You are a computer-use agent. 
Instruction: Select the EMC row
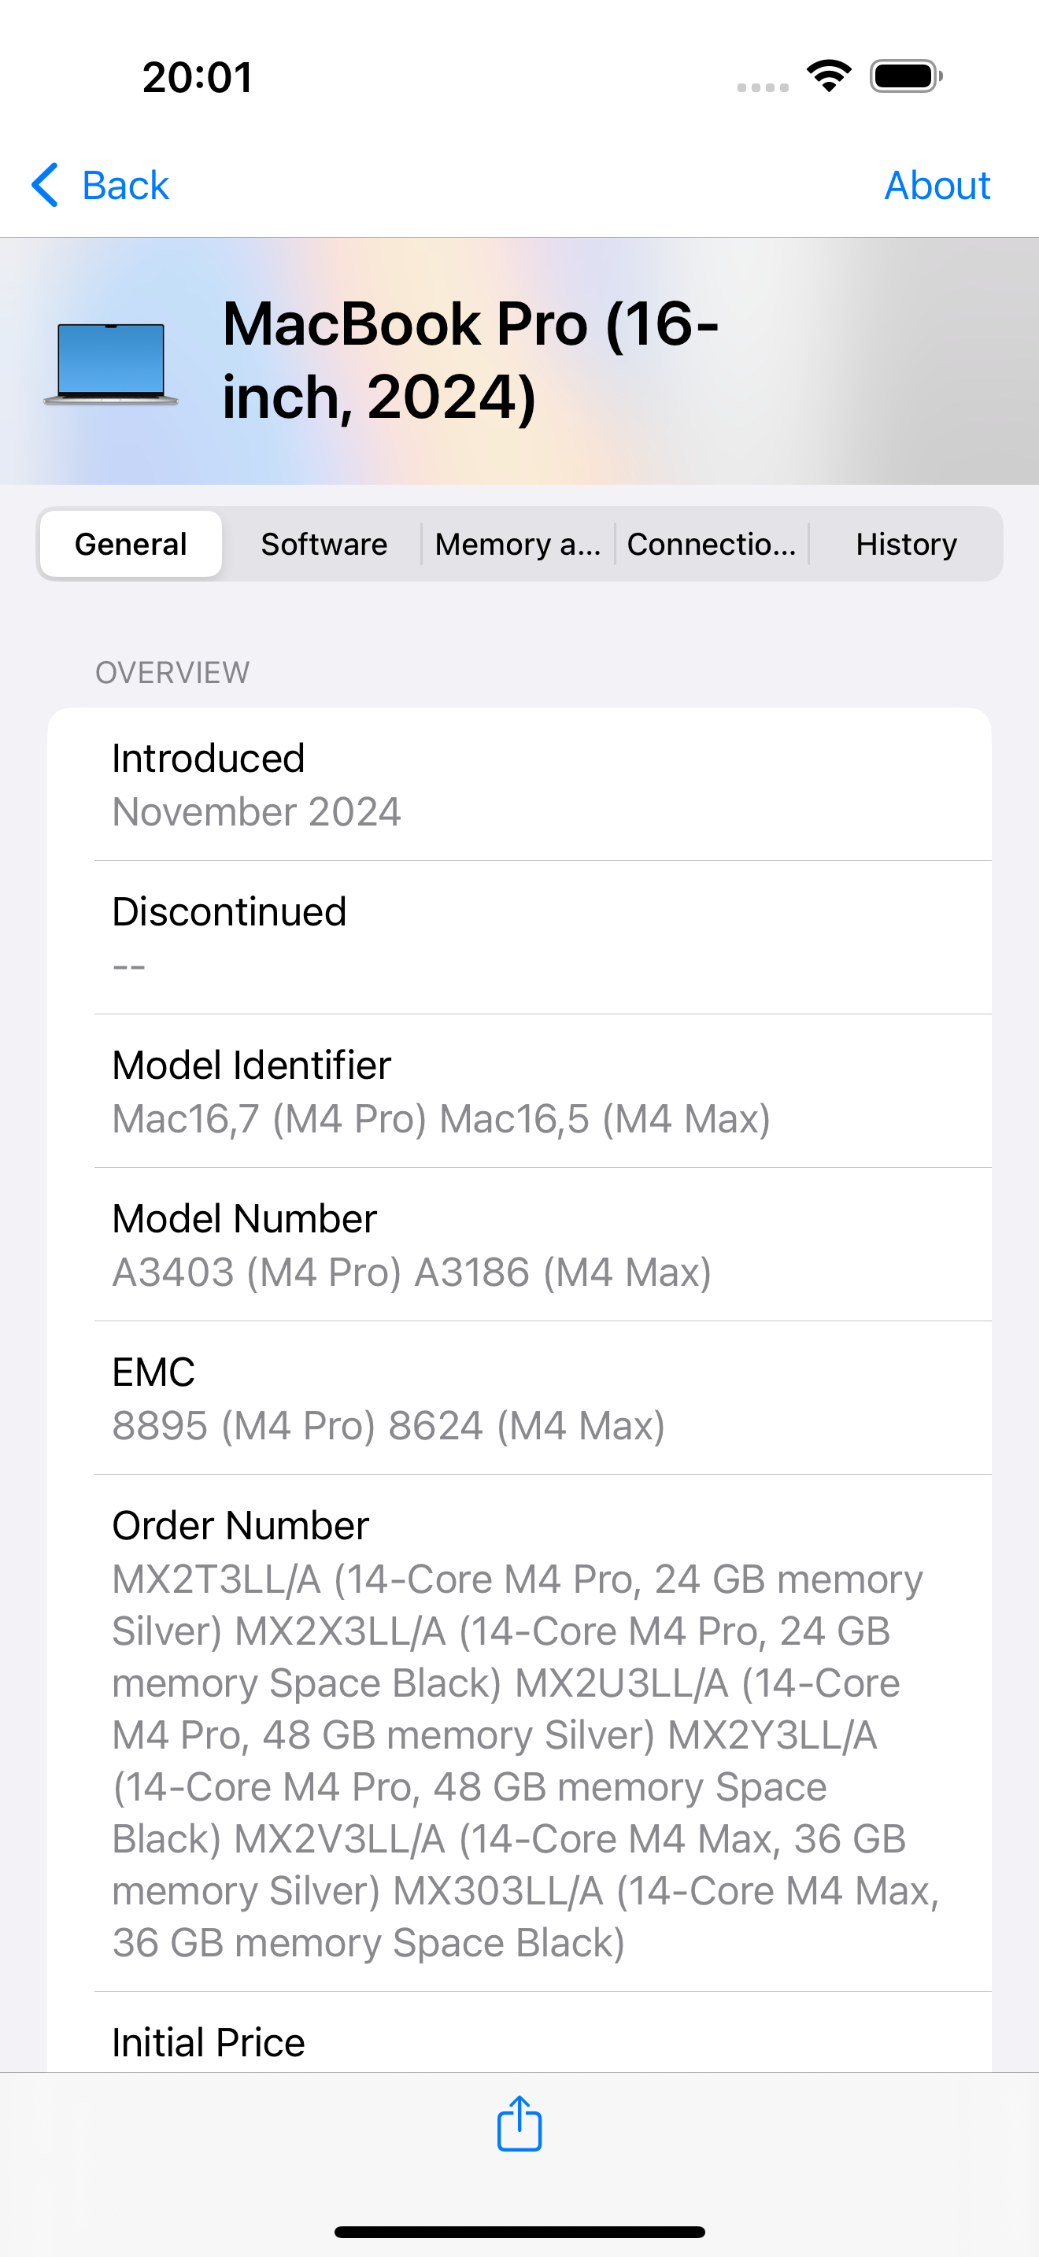(519, 1397)
